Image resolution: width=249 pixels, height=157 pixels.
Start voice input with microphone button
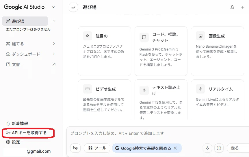(x=207, y=148)
